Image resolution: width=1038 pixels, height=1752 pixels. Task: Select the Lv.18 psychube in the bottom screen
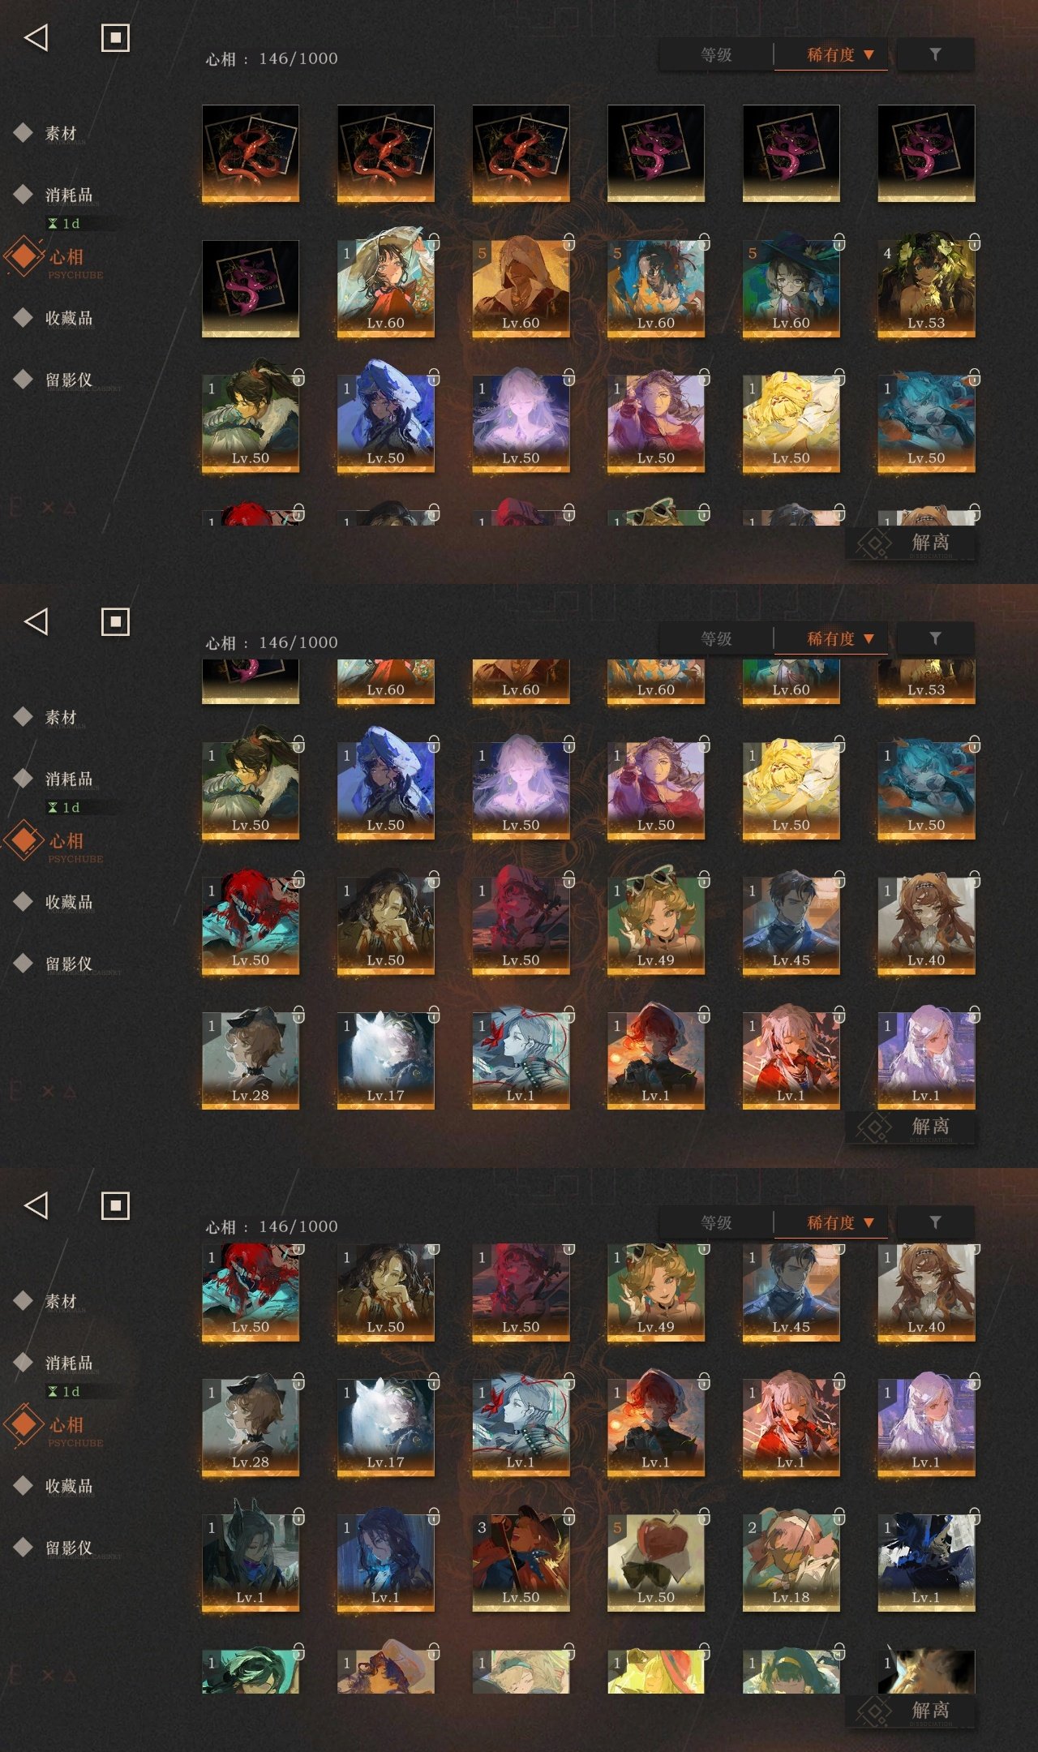click(791, 1561)
